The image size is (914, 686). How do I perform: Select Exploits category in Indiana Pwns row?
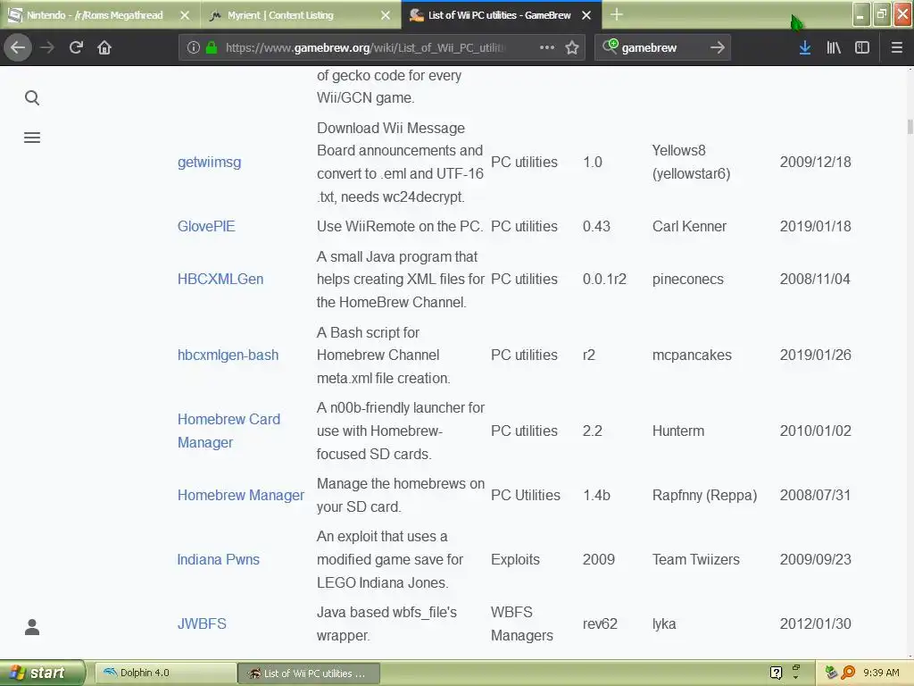tap(515, 559)
